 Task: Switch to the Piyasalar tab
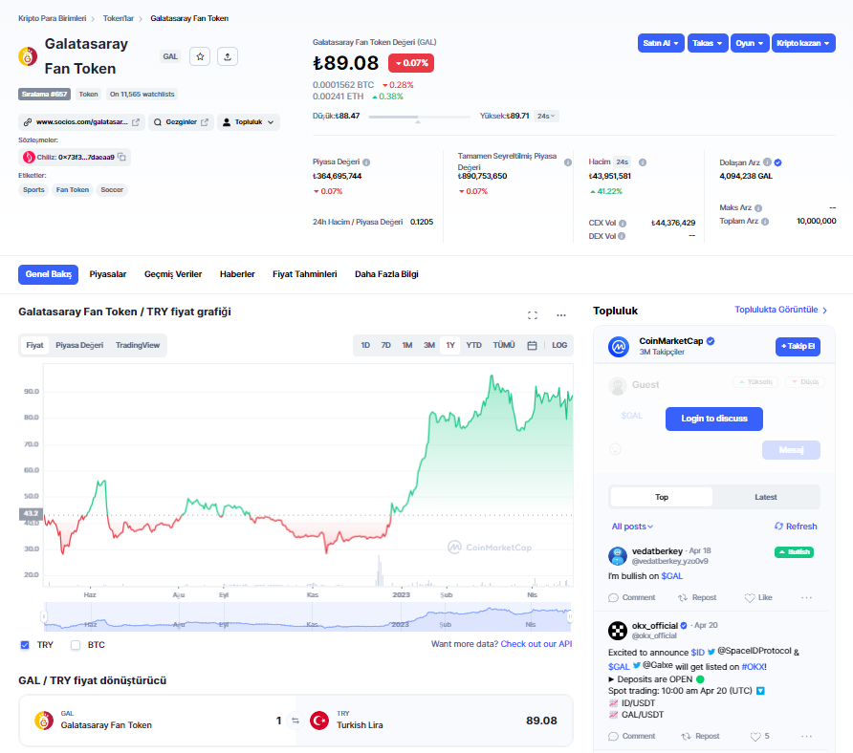pos(108,274)
